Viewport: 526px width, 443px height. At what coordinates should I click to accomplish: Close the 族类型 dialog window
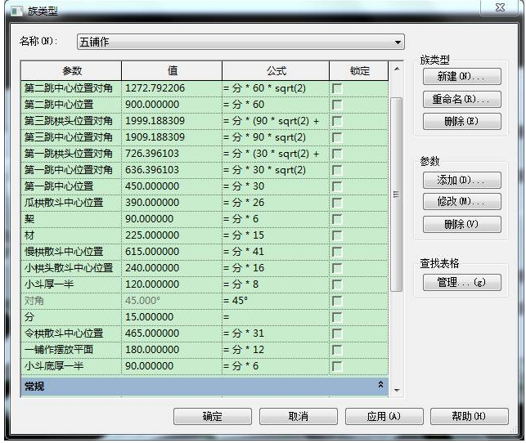tap(500, 7)
